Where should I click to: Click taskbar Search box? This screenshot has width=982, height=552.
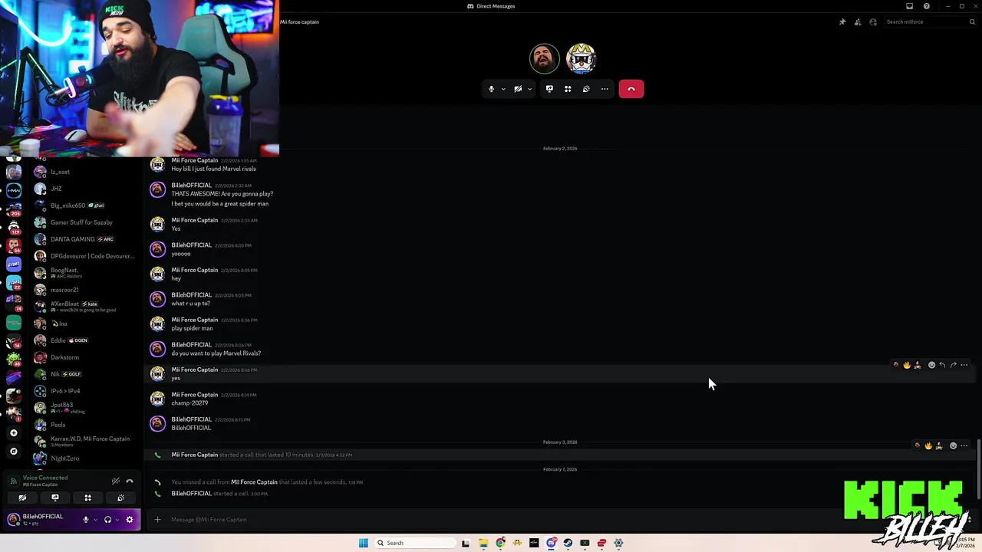tap(414, 543)
